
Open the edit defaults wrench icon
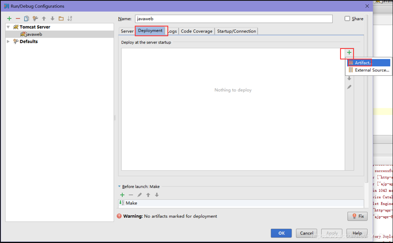(x=35, y=18)
